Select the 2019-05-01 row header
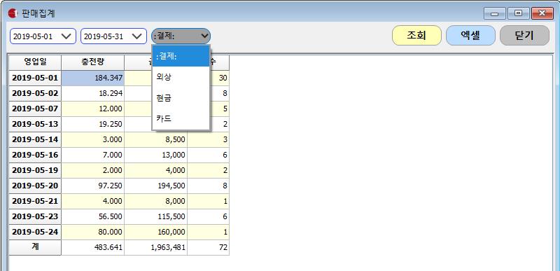The height and width of the screenshot is (271, 560). 35,78
